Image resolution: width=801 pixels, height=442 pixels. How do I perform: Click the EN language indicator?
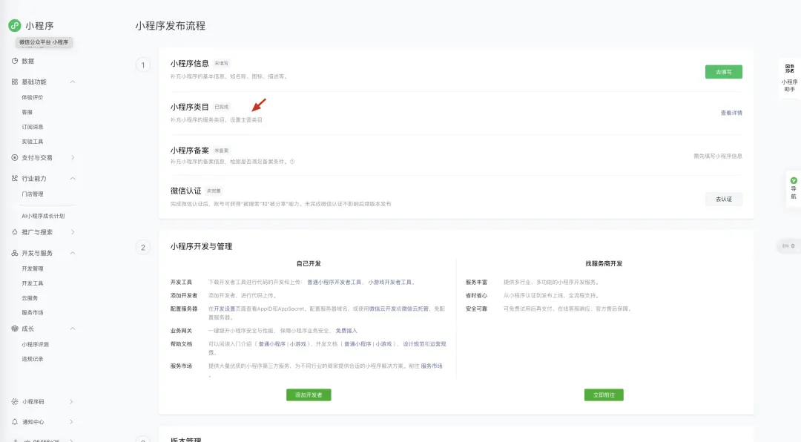tap(786, 245)
